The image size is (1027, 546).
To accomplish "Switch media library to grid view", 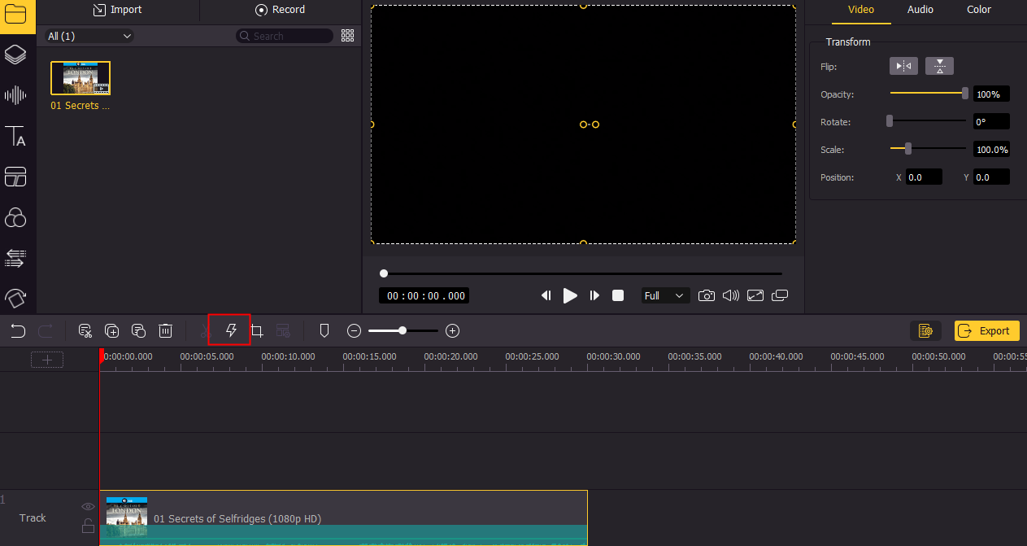I will [x=348, y=36].
